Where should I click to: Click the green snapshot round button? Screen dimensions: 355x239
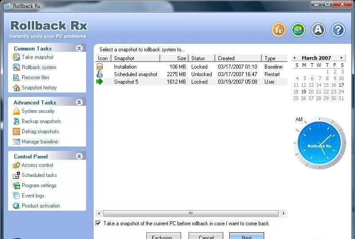298,30
